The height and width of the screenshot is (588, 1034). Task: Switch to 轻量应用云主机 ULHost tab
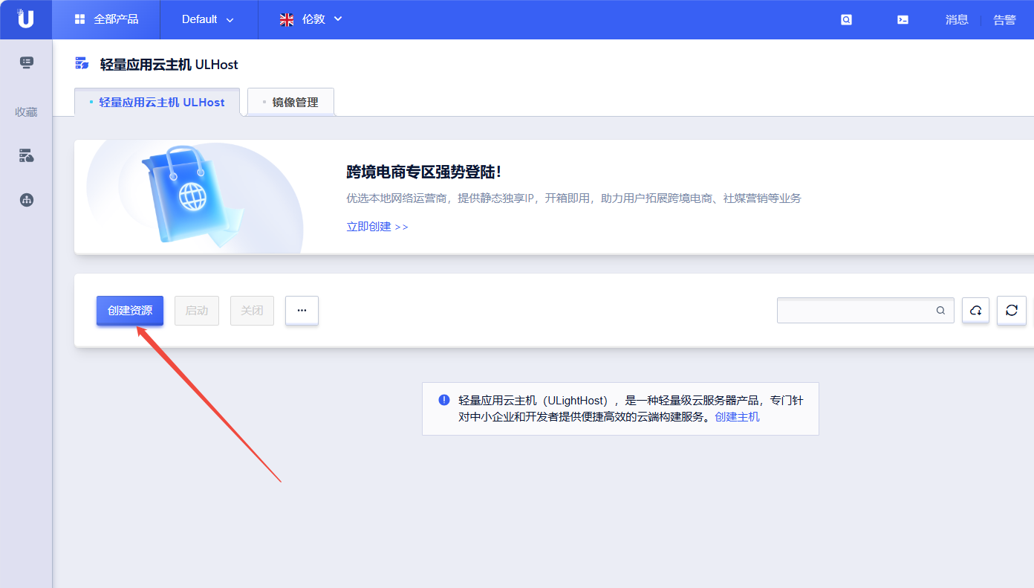pyautogui.click(x=157, y=103)
